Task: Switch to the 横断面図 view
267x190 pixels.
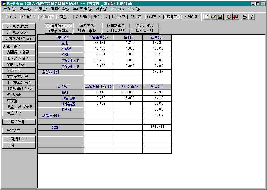Action: pos(29,17)
